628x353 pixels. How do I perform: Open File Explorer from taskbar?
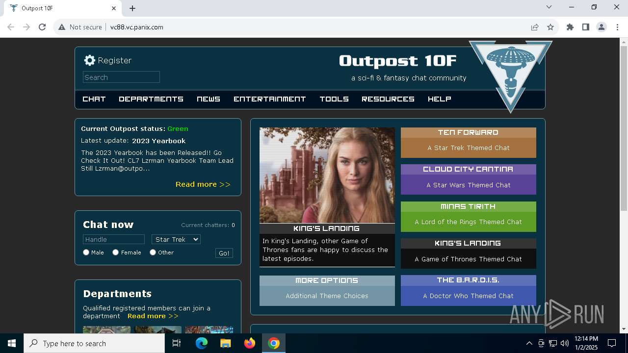(225, 343)
